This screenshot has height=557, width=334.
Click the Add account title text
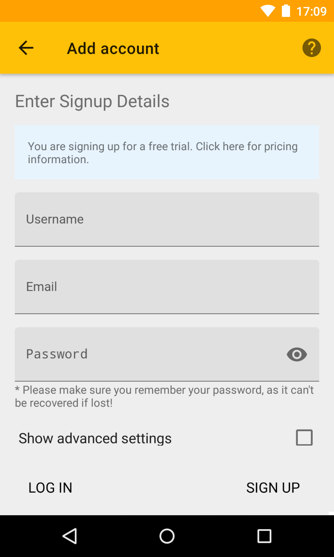[x=113, y=48]
